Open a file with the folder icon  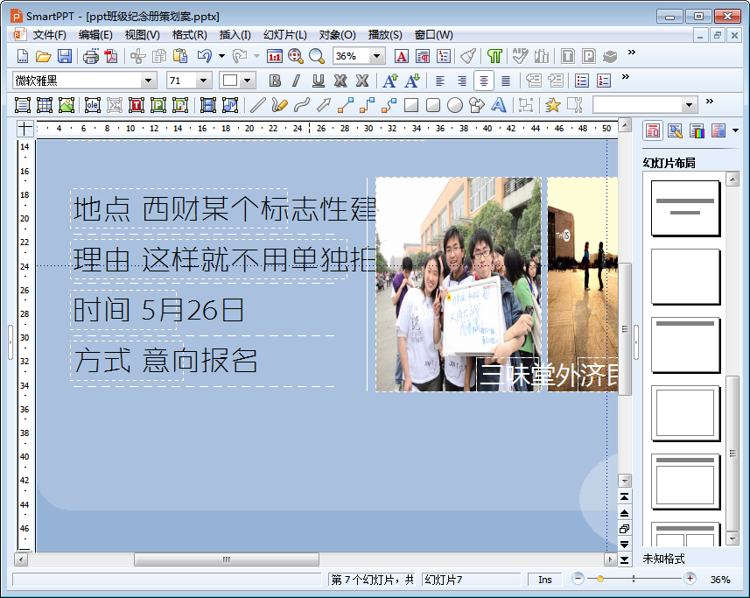coord(44,56)
